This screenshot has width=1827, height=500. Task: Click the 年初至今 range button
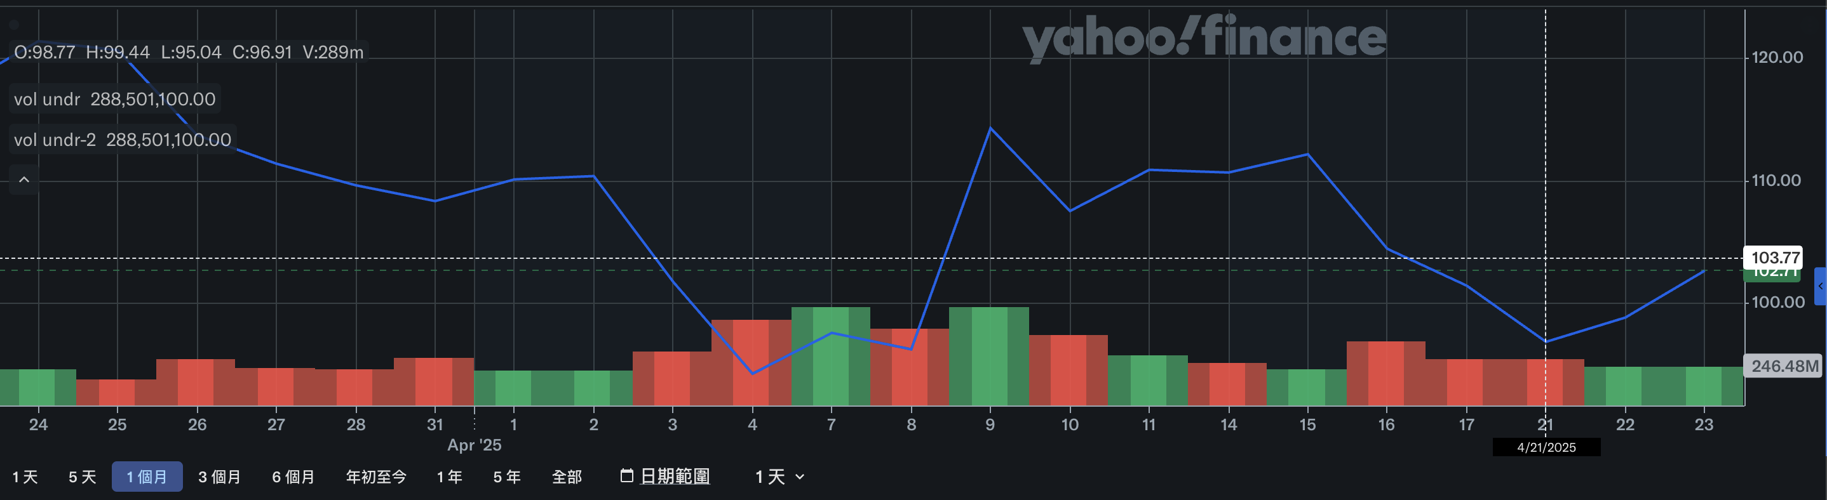pos(376,477)
